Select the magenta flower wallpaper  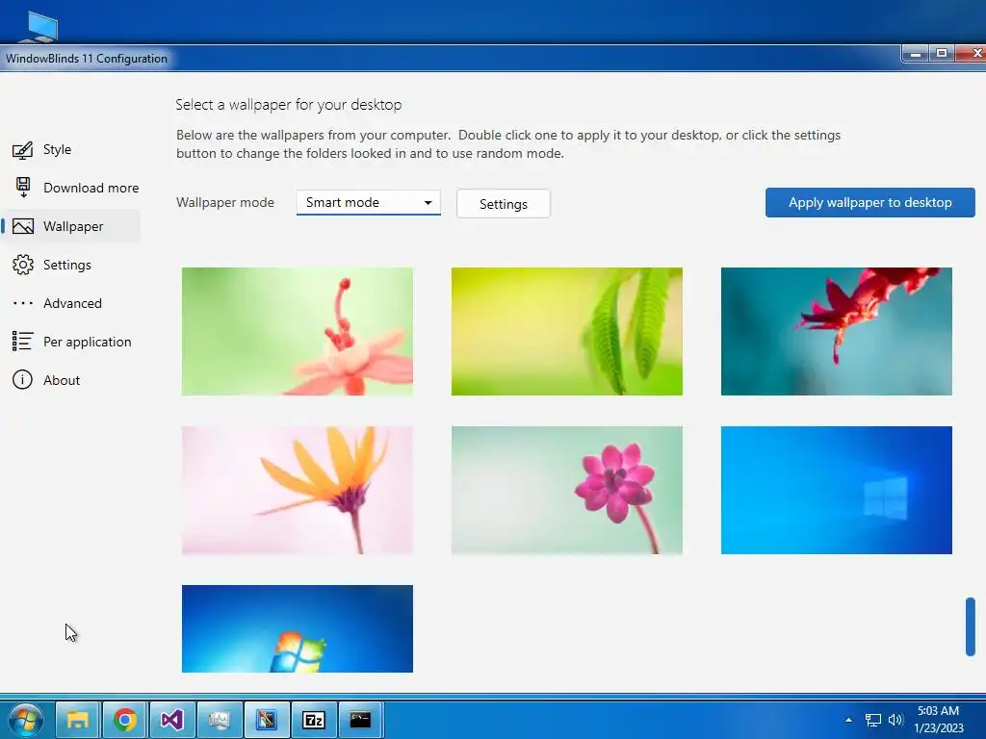(x=566, y=490)
